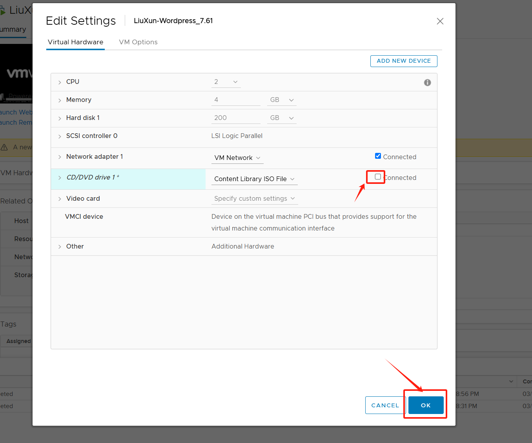Screen dimensions: 532x443
Task: Expand the Memory row
Action: (60, 100)
